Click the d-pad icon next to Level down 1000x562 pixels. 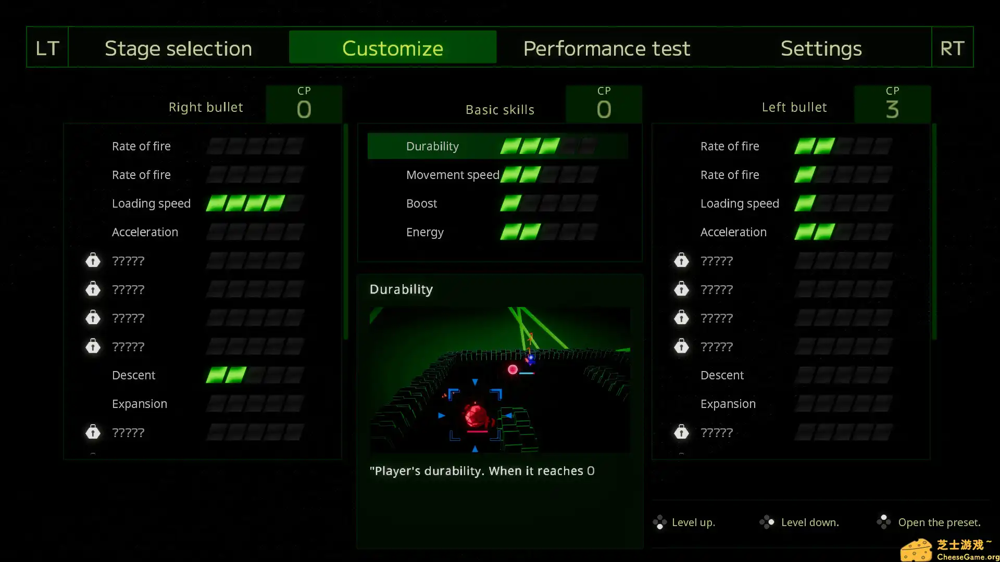(x=767, y=522)
